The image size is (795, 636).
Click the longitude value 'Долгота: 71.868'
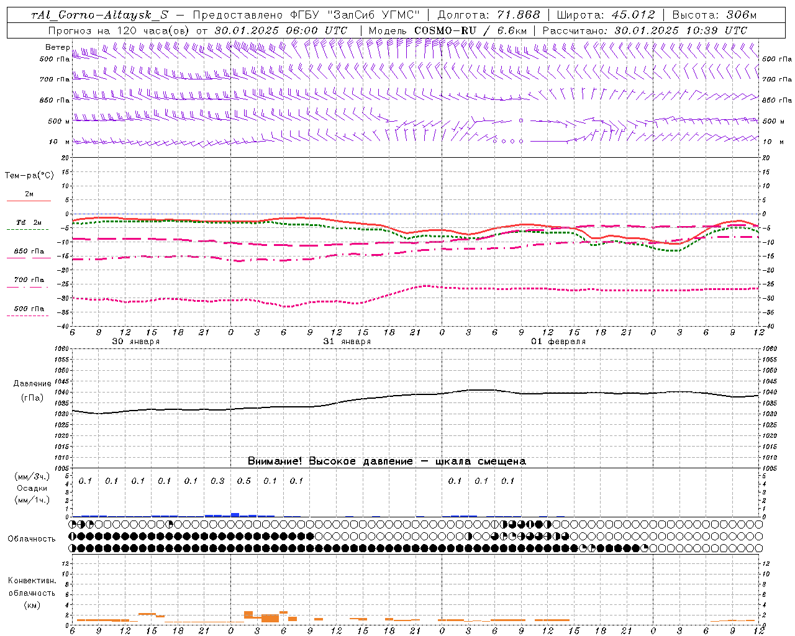(489, 16)
